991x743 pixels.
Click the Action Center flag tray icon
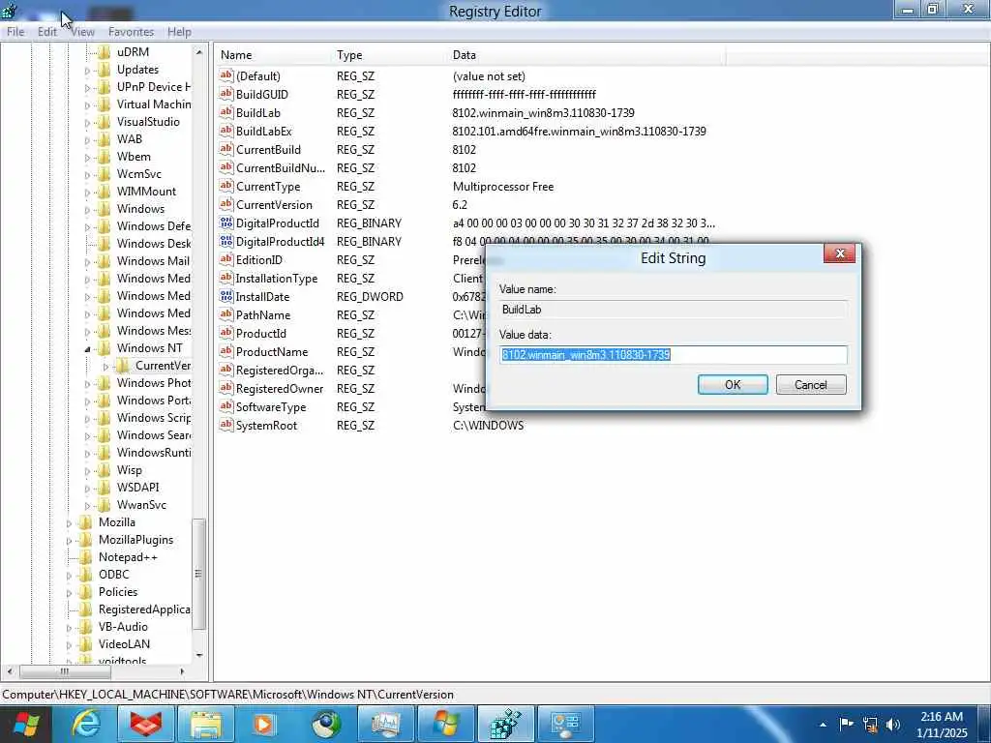846,724
